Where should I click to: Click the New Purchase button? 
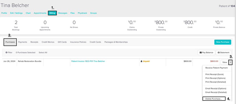click(x=223, y=42)
